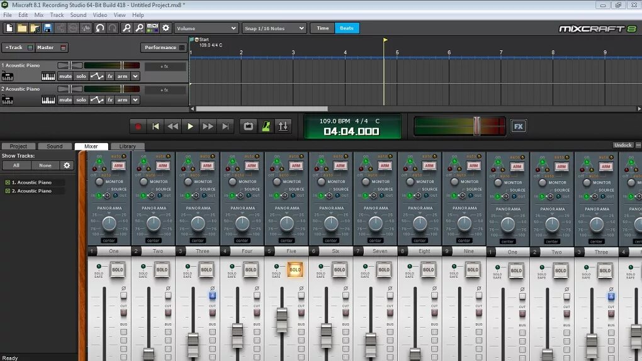Click the All button under Show Tracks
642x361 pixels.
pos(16,165)
